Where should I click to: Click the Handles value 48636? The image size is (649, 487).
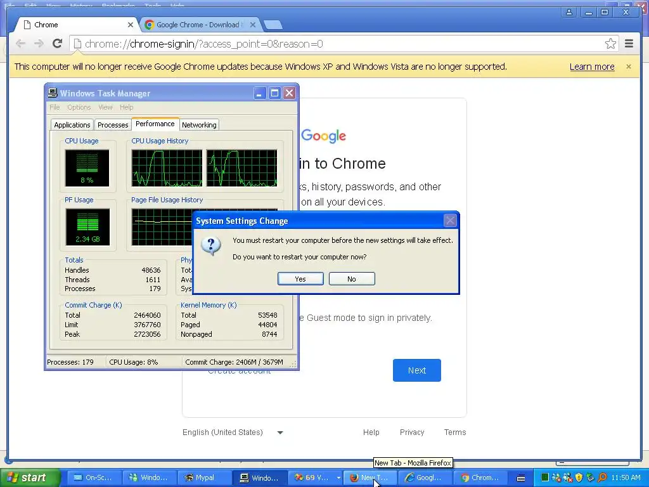click(151, 270)
